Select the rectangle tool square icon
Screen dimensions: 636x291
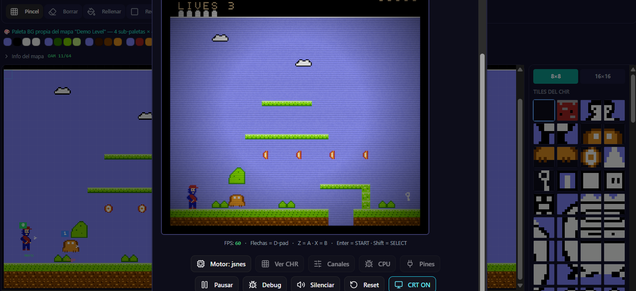135,12
